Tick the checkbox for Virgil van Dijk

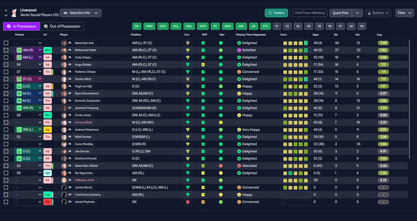coord(6,86)
